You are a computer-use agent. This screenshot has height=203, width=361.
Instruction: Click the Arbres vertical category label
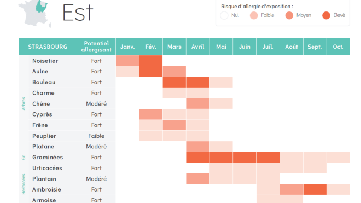click(x=24, y=104)
